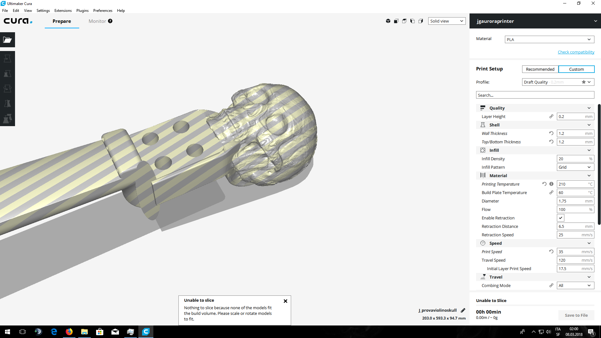Switch Print Setup to Custom mode
601x338 pixels.
577,69
